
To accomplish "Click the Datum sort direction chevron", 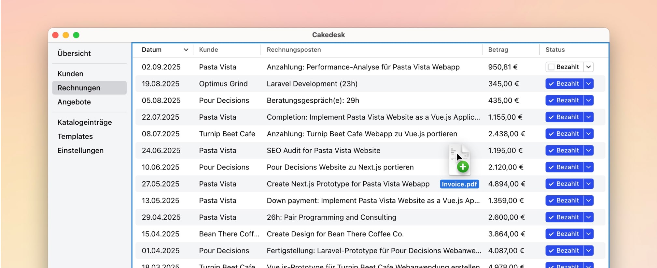I will tap(186, 50).
